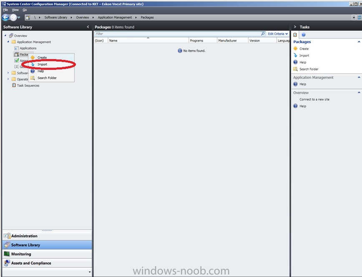The image size is (362, 277).
Task: Click the Global Conditions node icon
Action: [x=17, y=67]
